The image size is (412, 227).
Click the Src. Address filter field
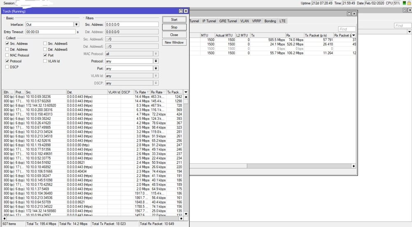tap(132, 24)
